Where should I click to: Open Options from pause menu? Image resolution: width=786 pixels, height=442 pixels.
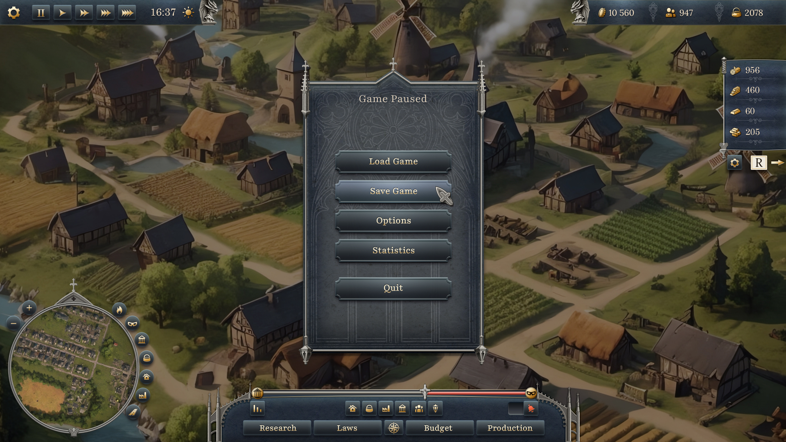(393, 220)
